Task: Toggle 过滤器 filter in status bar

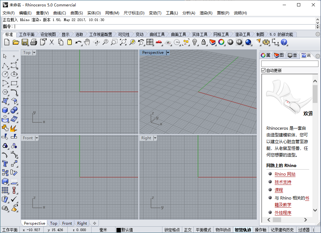Action: point(304,230)
